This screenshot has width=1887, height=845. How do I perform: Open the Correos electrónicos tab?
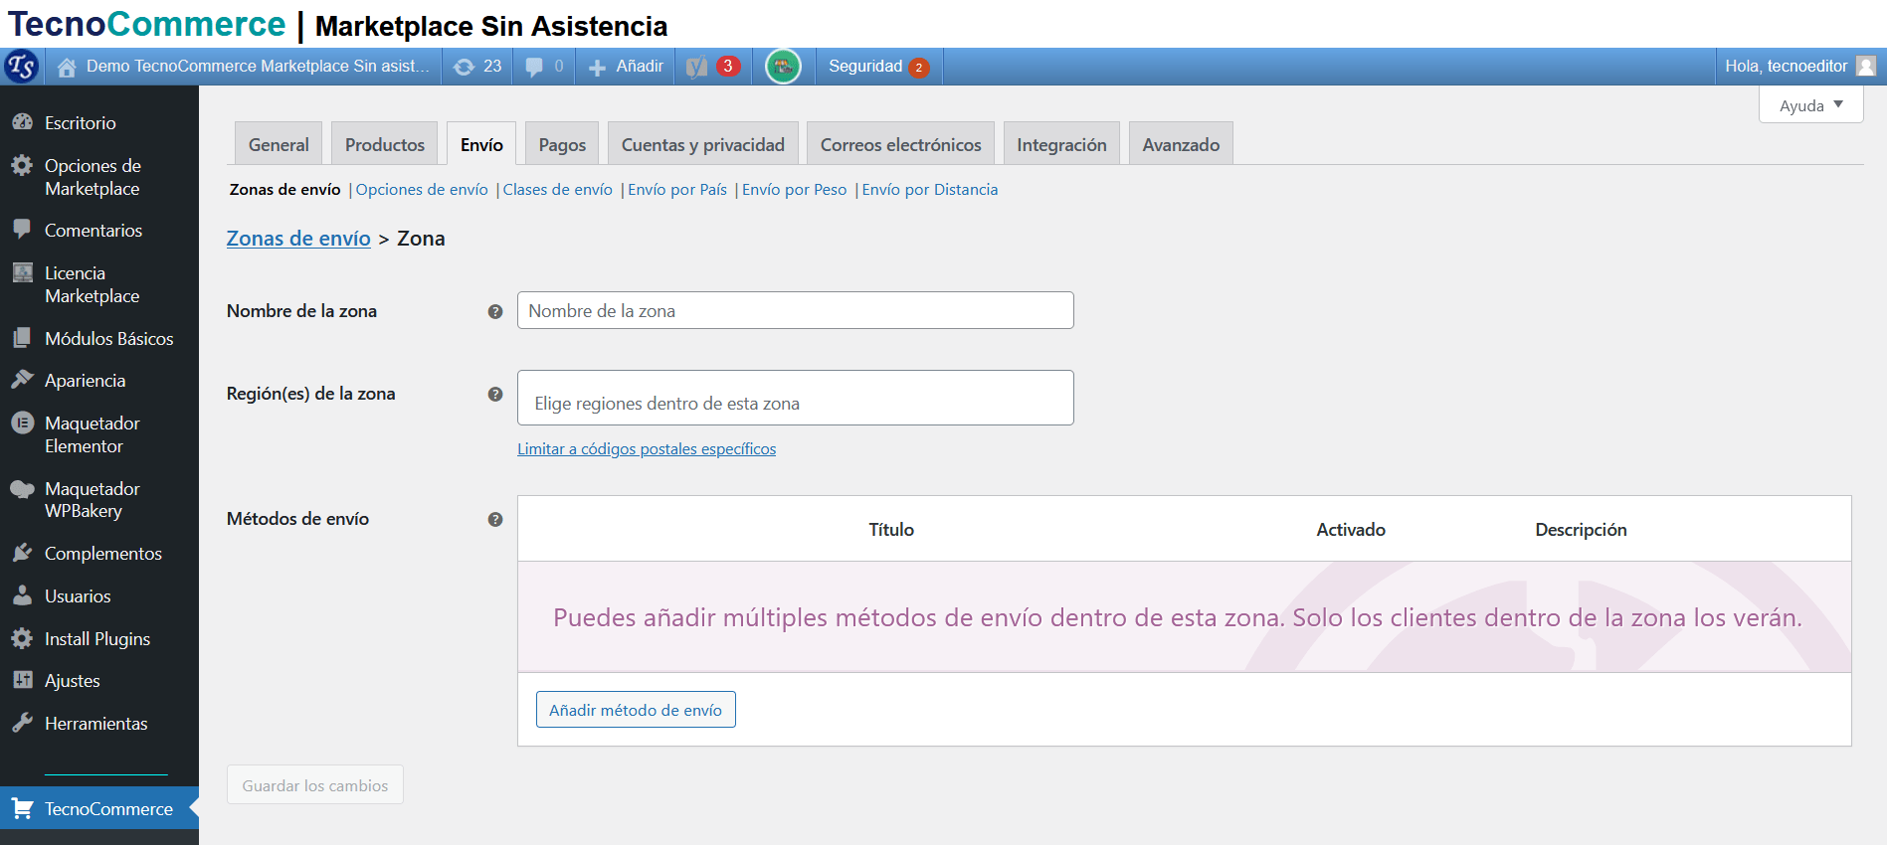[x=900, y=144]
